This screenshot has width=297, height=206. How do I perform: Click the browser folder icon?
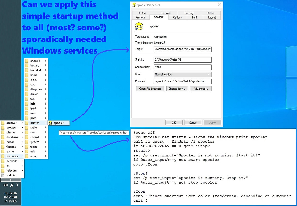[x=3, y=128]
